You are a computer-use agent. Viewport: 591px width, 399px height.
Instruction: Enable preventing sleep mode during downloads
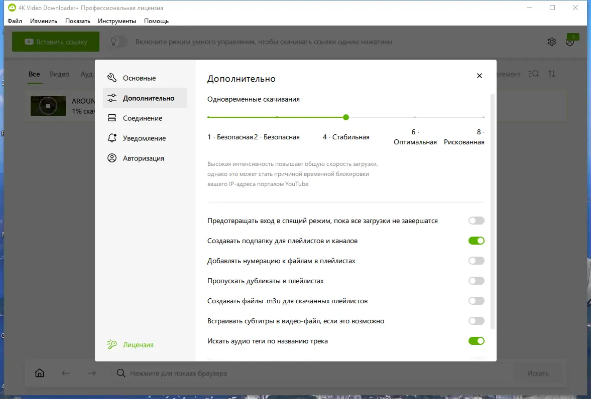[476, 221]
